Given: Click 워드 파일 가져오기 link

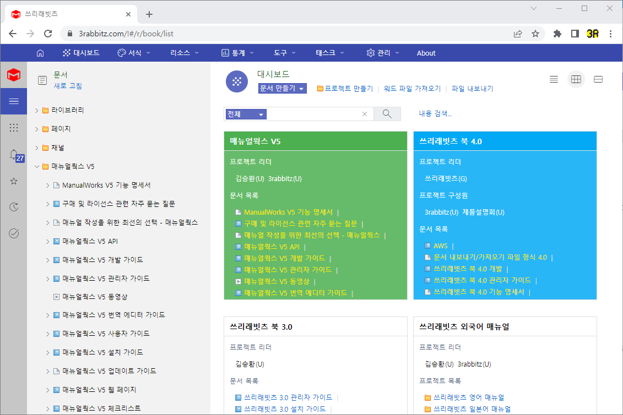Looking at the screenshot, I should 412,89.
